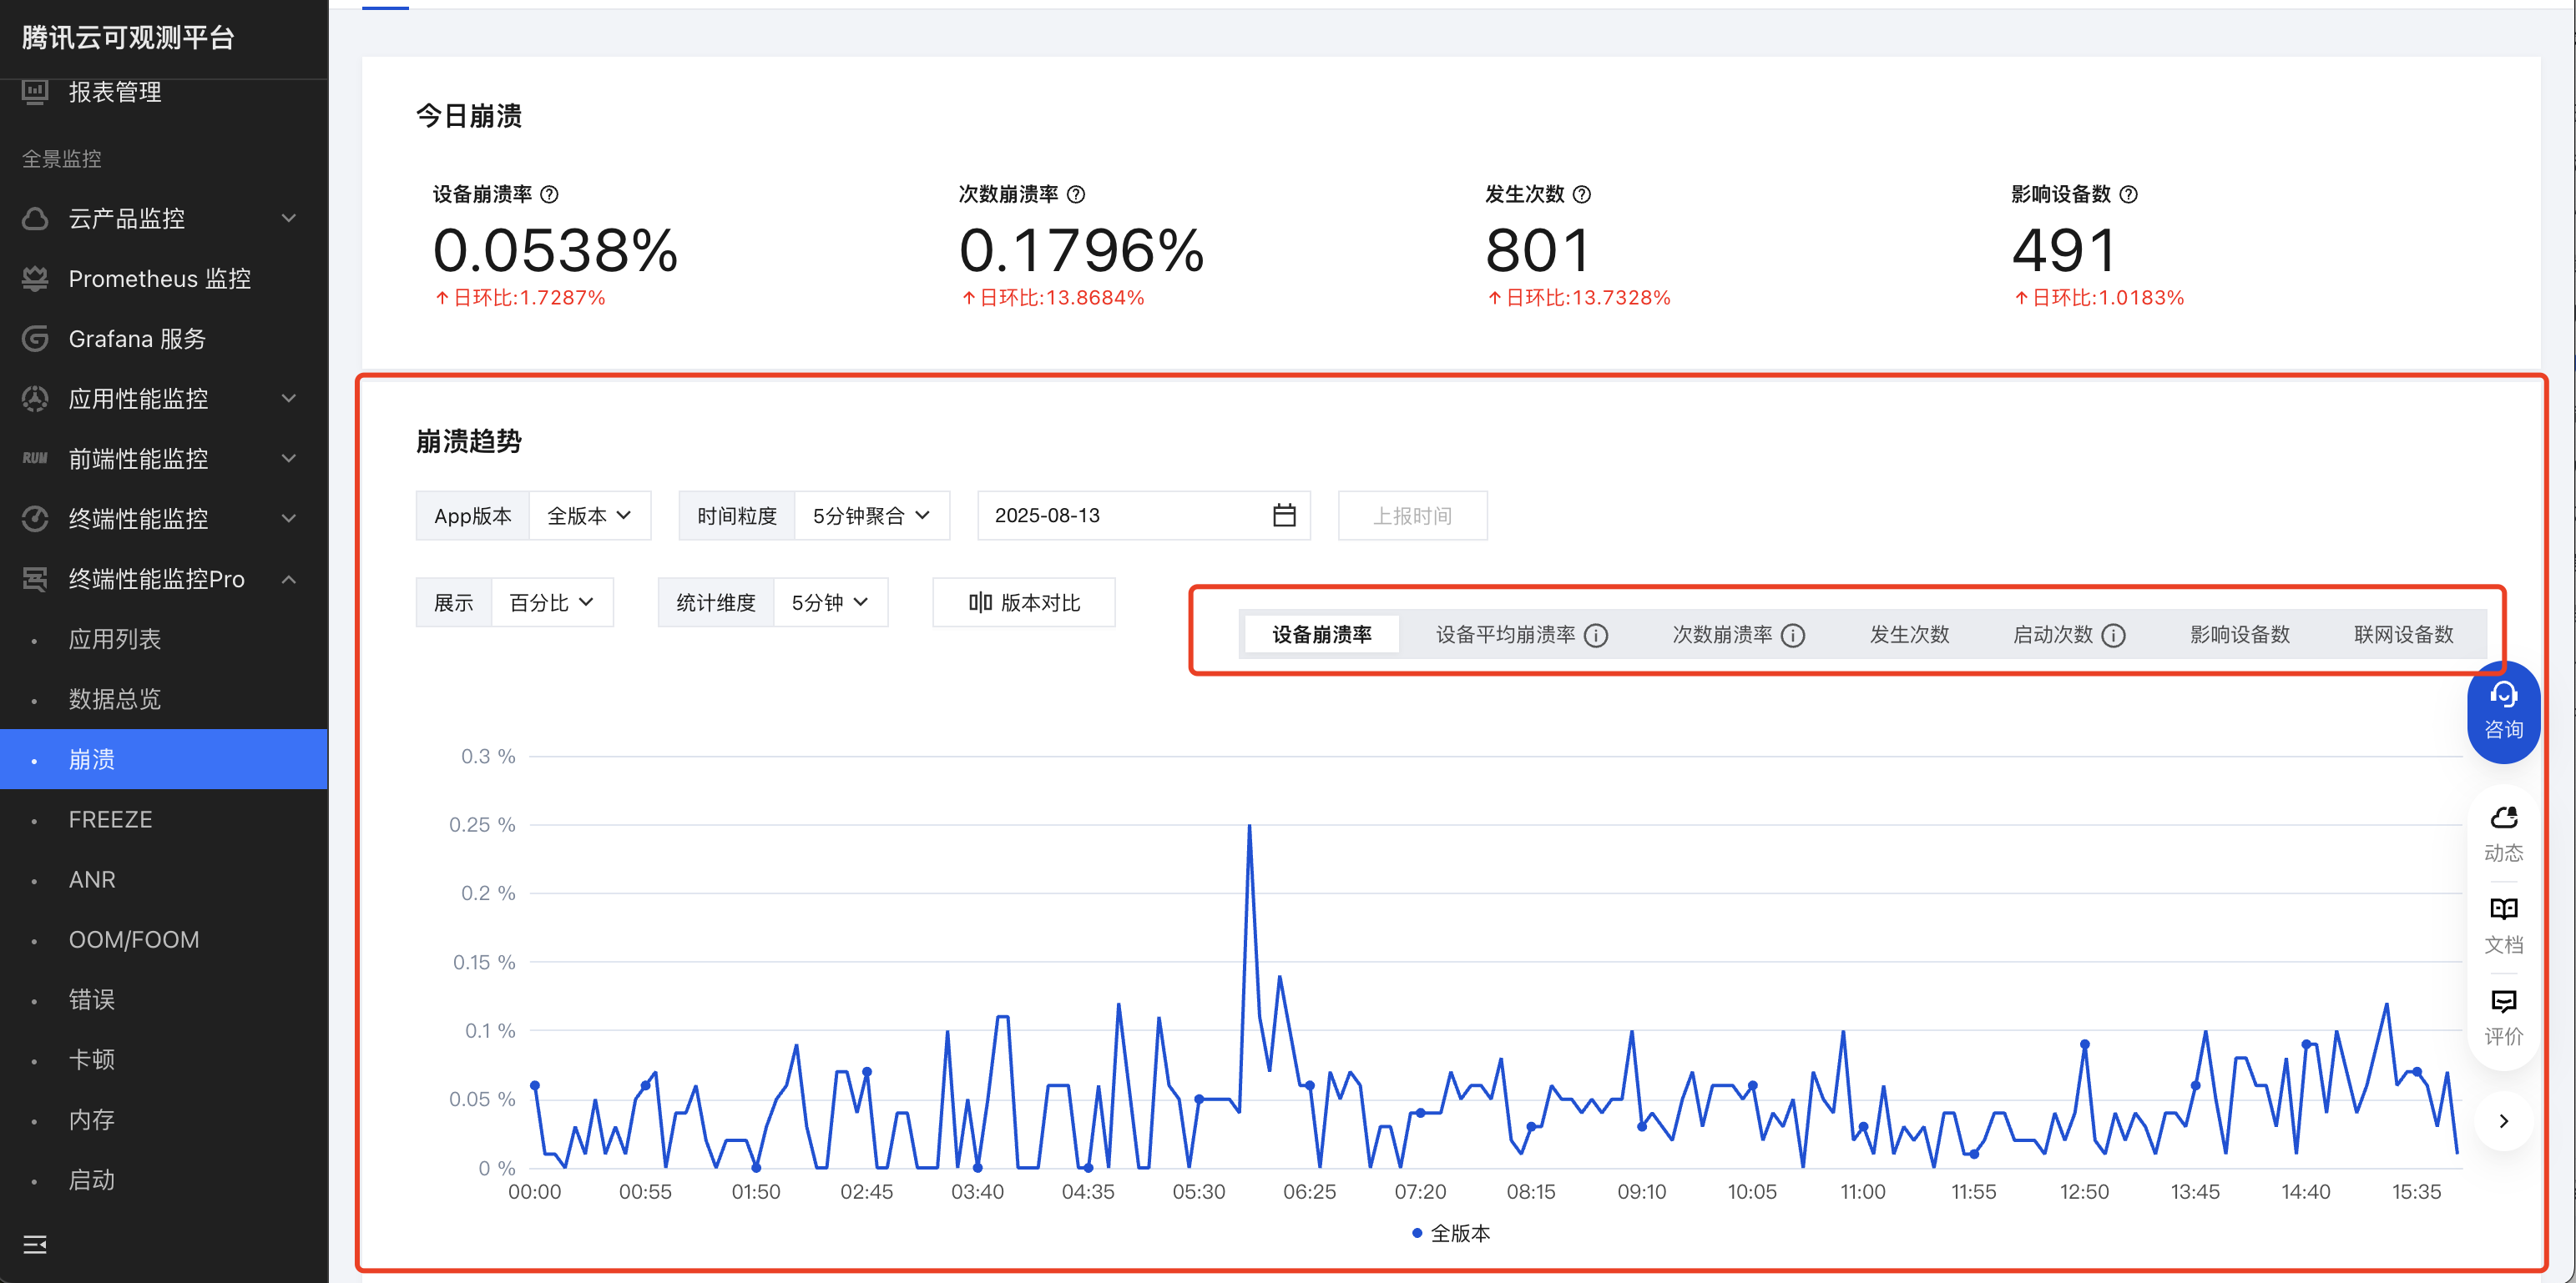Open the ANR page in sidebar
The image size is (2576, 1283).
(x=92, y=879)
